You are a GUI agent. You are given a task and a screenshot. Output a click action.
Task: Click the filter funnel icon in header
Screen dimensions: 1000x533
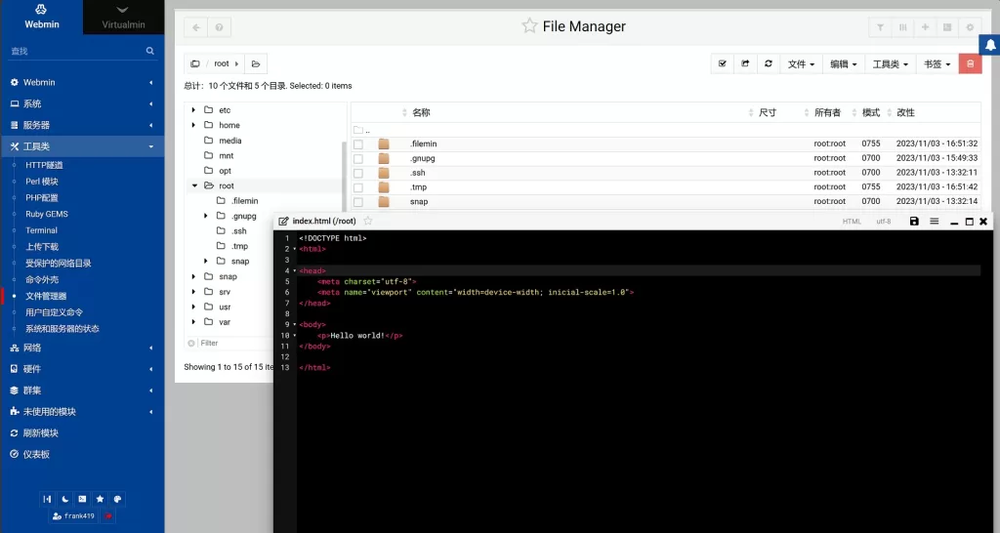(x=880, y=27)
